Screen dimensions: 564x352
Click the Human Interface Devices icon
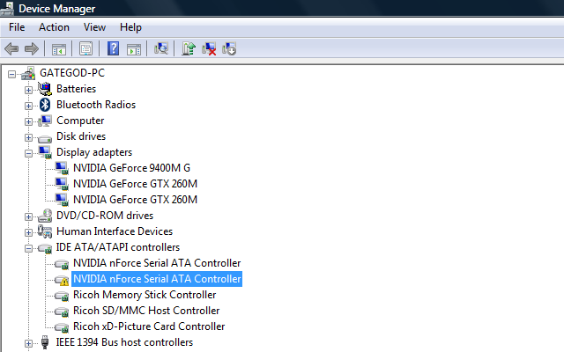[x=45, y=231]
